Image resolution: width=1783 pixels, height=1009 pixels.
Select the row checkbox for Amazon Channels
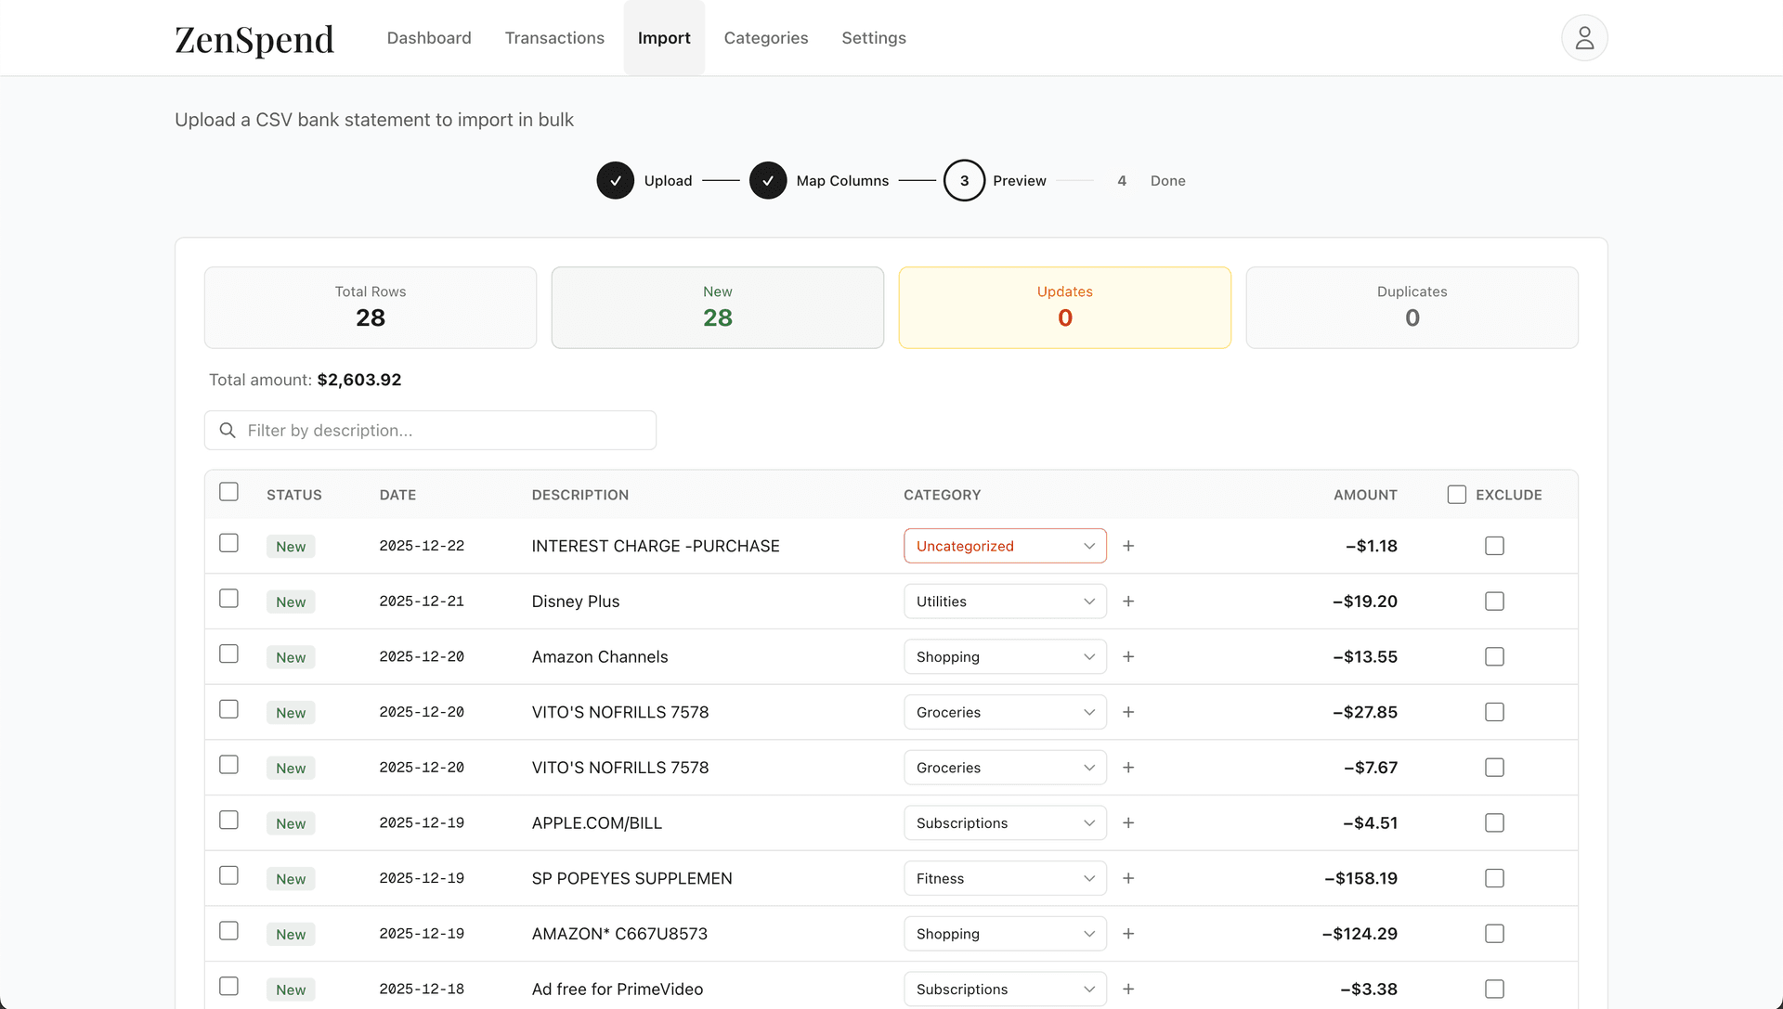[228, 653]
